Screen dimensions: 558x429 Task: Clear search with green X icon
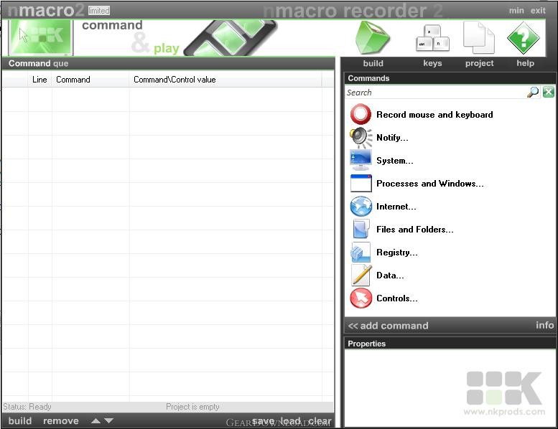[x=549, y=92]
